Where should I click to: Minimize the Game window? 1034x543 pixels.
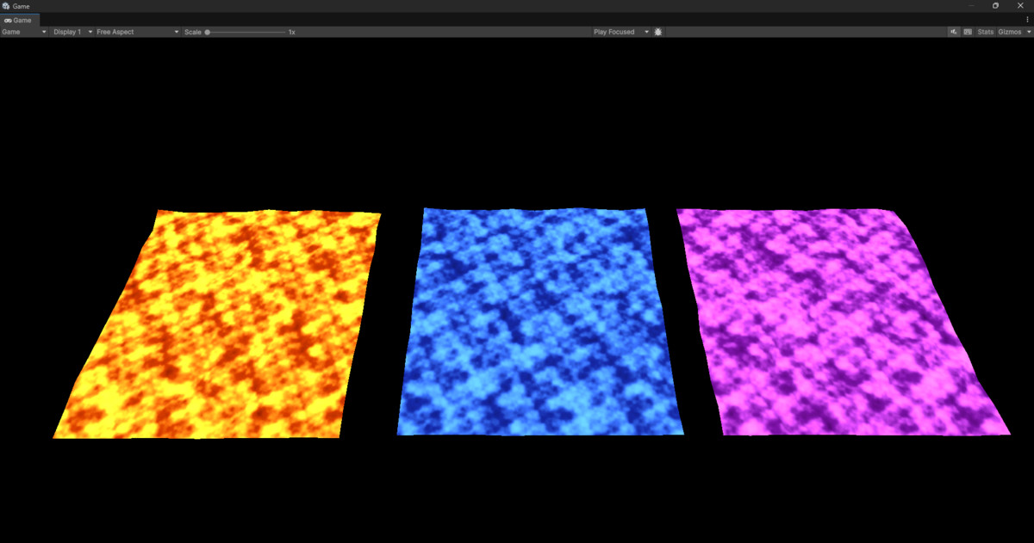point(972,6)
